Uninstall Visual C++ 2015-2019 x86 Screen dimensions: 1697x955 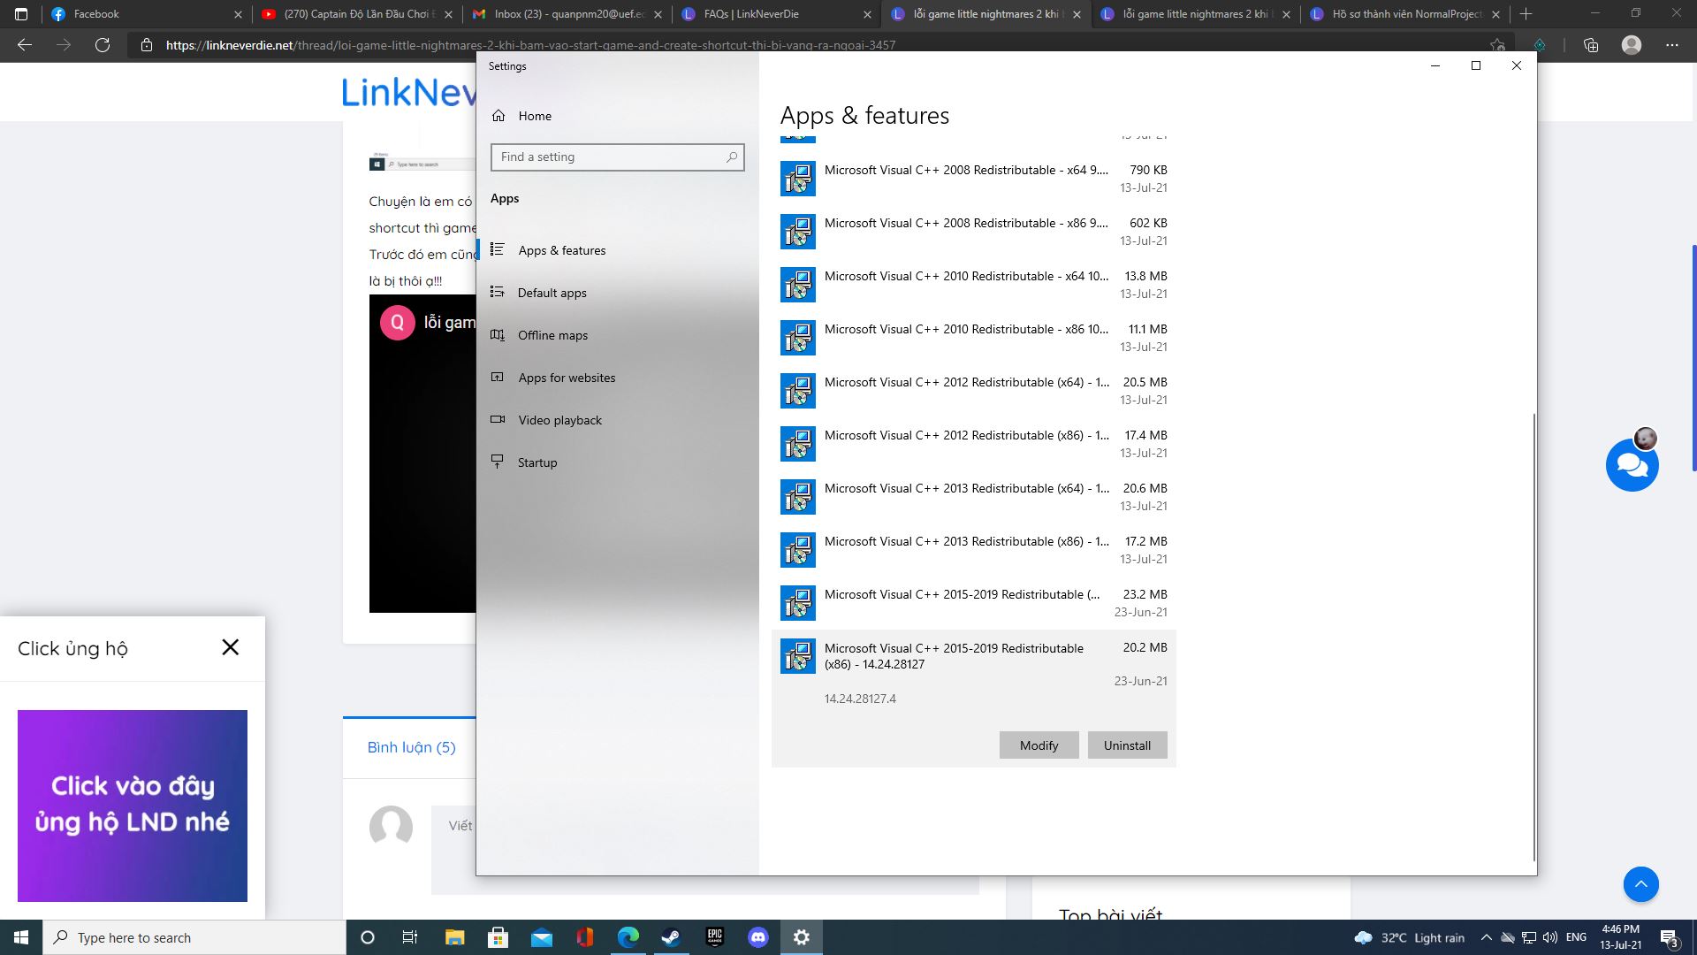point(1127,745)
